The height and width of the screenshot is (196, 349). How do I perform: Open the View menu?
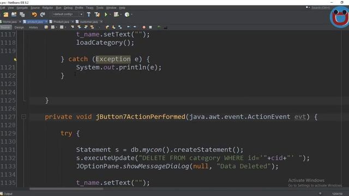click(x=10, y=8)
